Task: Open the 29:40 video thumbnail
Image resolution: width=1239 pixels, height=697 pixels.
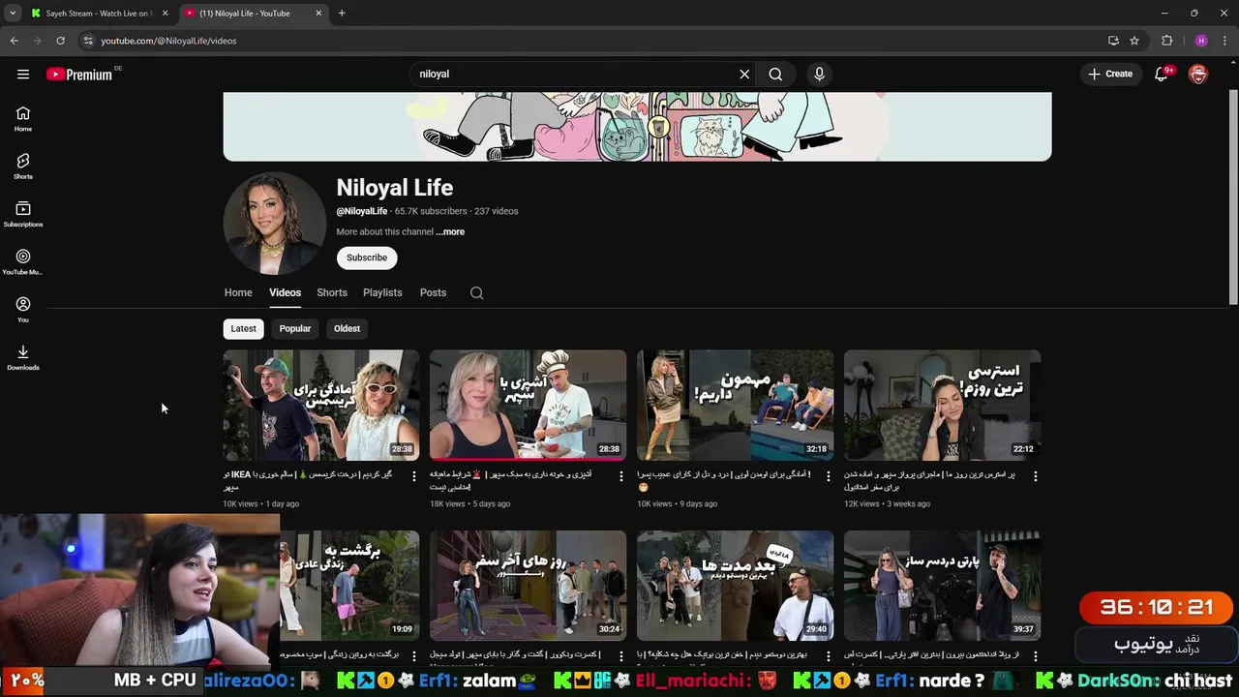Action: tap(735, 586)
